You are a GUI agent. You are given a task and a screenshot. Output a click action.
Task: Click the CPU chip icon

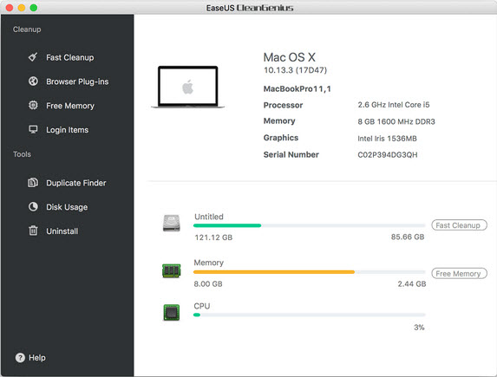point(172,313)
